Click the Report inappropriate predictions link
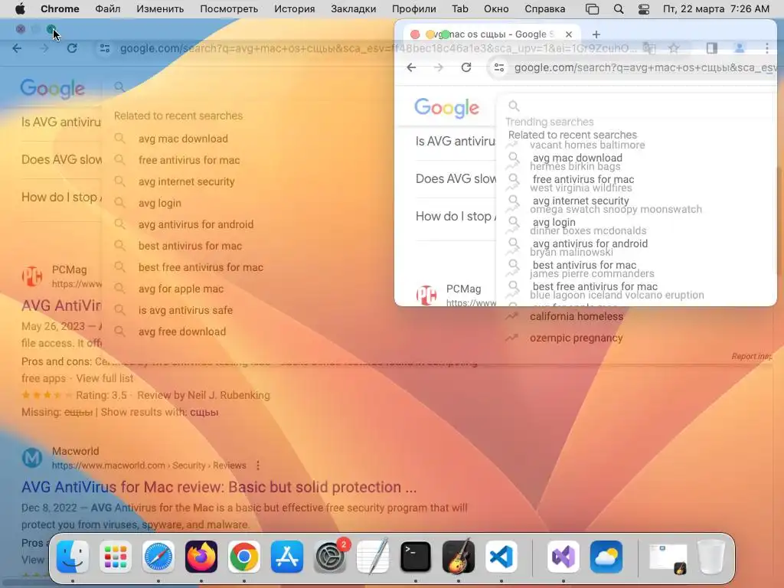784x588 pixels. (752, 356)
